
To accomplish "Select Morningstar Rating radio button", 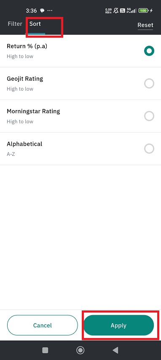I will point(149,116).
